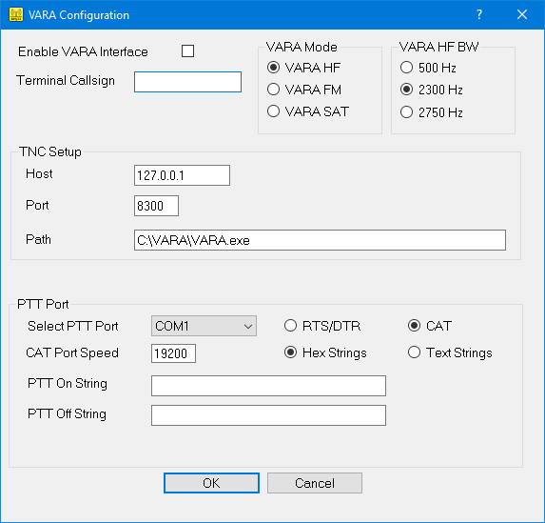Close the VARA Configuration dialog
This screenshot has height=523, width=545.
coord(522,14)
